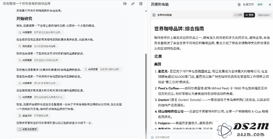This screenshot has height=139, width=273.
Task: Click the spinner icon in 完整文件重写 chip
Action: (20, 129)
